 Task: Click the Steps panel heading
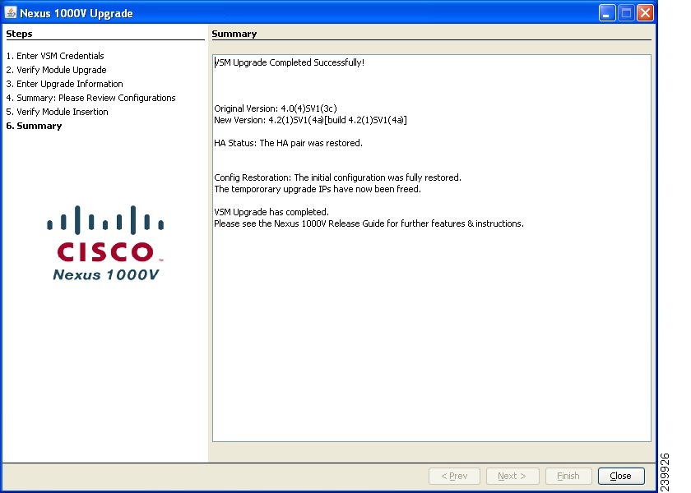(19, 34)
